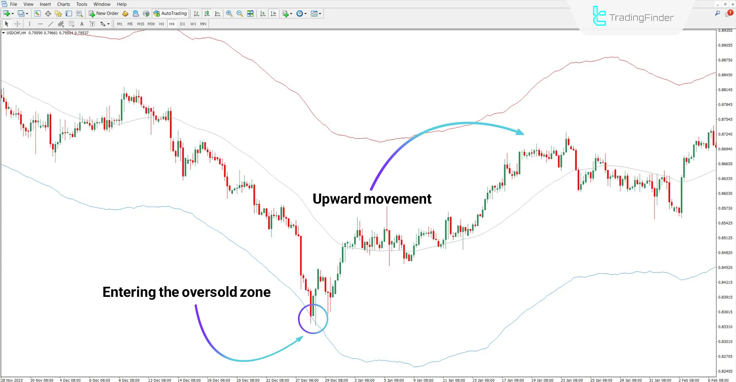Open the MetaEditor gold book icon
Image resolution: width=736 pixels, height=382 pixels.
[x=125, y=13]
